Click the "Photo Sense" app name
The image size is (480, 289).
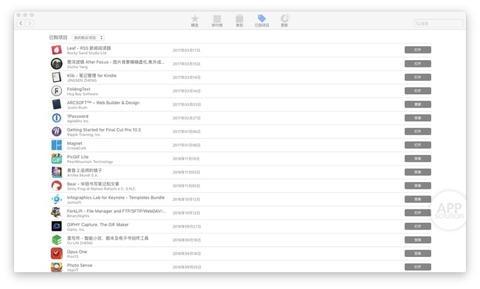pyautogui.click(x=79, y=265)
